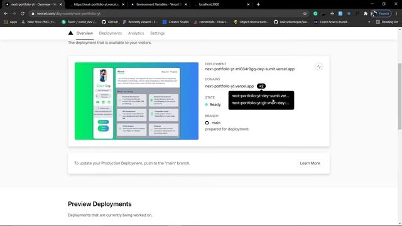
Task: Click the Preview Deployments heading
Action: [100, 204]
